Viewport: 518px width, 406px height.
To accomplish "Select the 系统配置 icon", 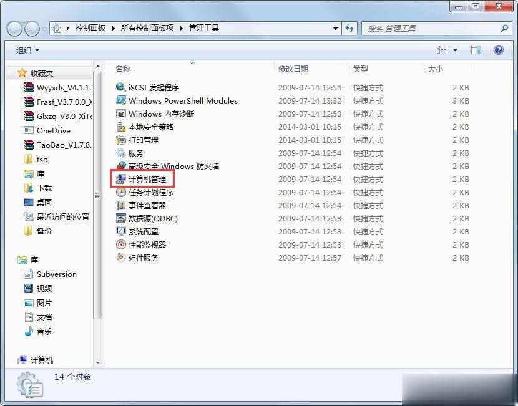I will click(x=121, y=231).
